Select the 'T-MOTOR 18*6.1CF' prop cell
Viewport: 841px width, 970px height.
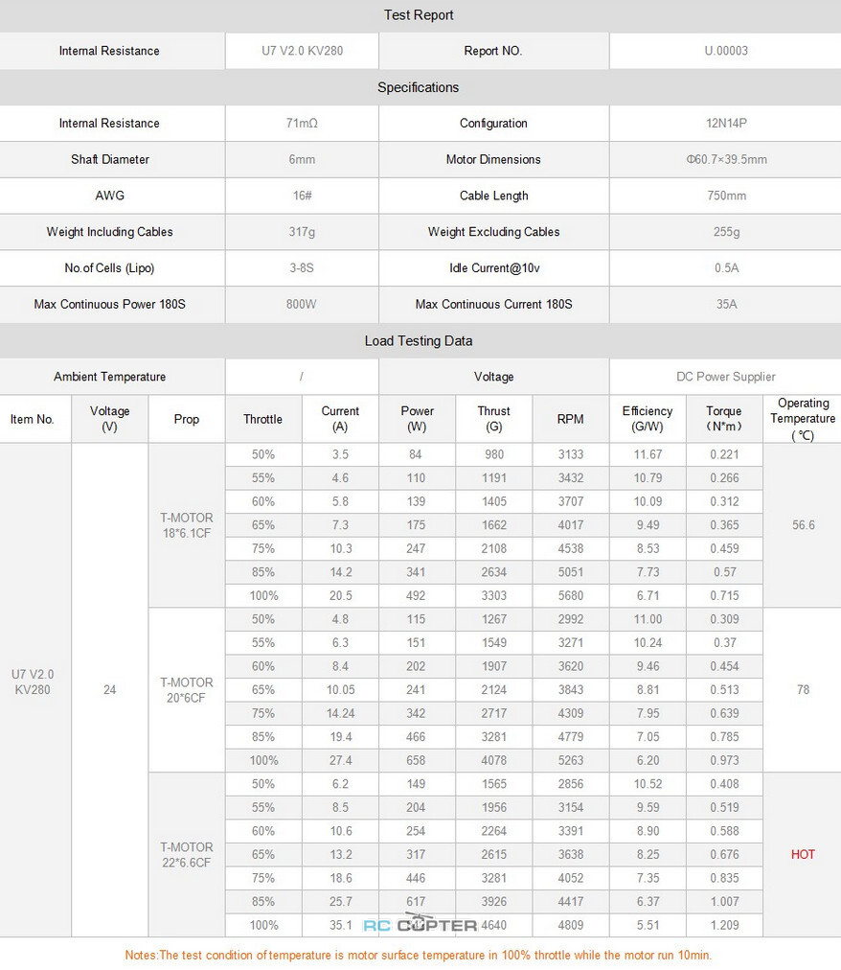[x=186, y=525]
